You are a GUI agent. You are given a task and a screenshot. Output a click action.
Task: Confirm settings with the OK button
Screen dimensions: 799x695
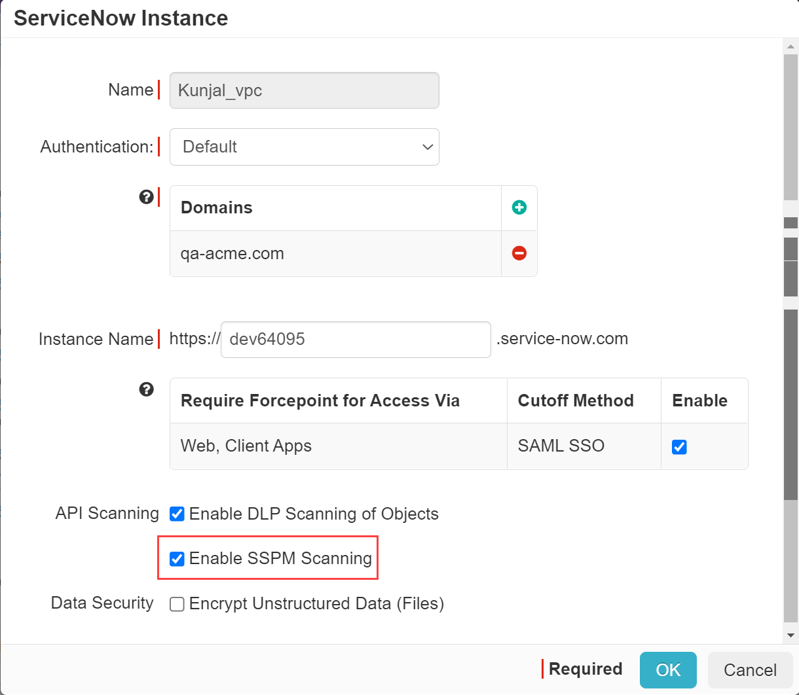point(668,669)
